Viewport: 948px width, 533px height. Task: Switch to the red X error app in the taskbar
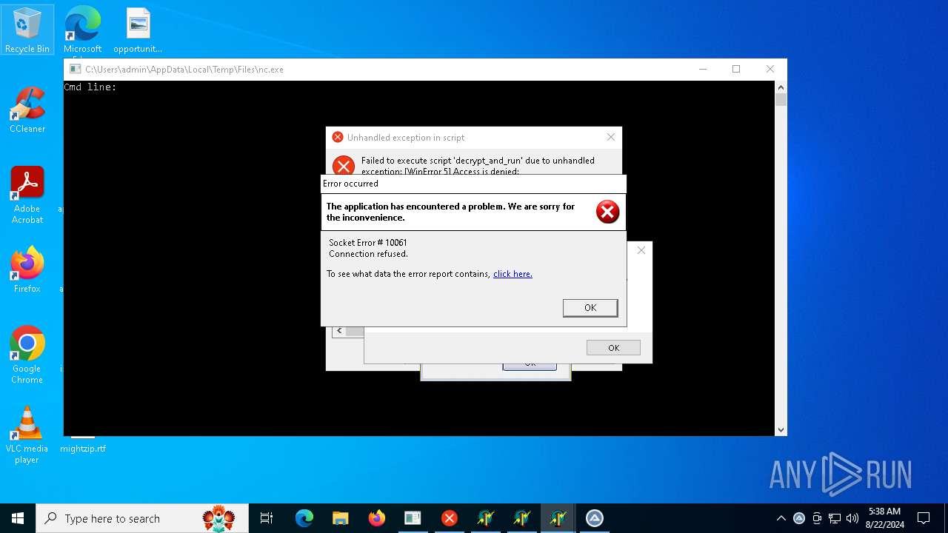(449, 518)
